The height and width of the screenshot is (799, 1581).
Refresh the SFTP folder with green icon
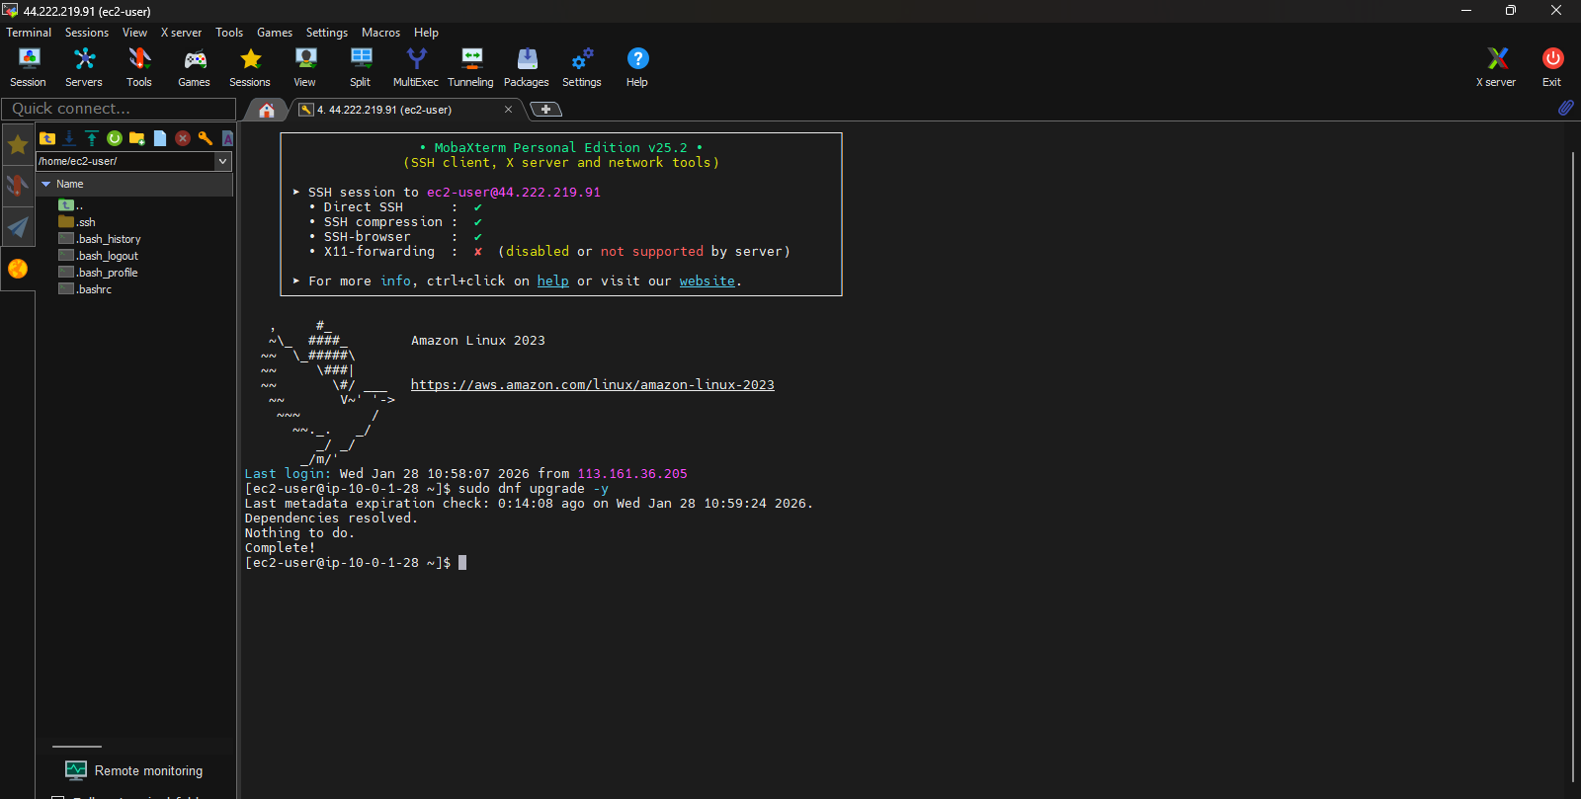[x=115, y=138]
